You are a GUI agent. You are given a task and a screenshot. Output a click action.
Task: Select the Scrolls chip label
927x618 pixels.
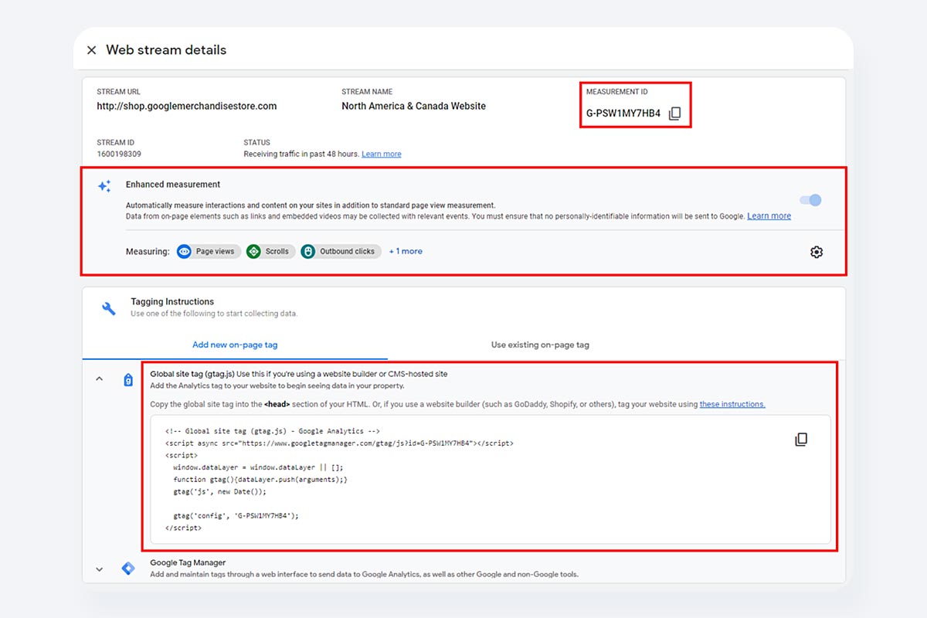pyautogui.click(x=277, y=252)
